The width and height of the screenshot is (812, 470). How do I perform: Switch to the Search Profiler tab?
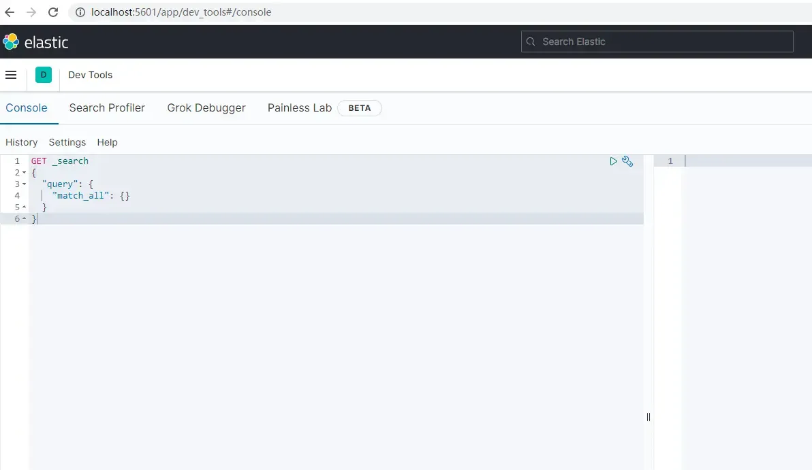tap(107, 107)
